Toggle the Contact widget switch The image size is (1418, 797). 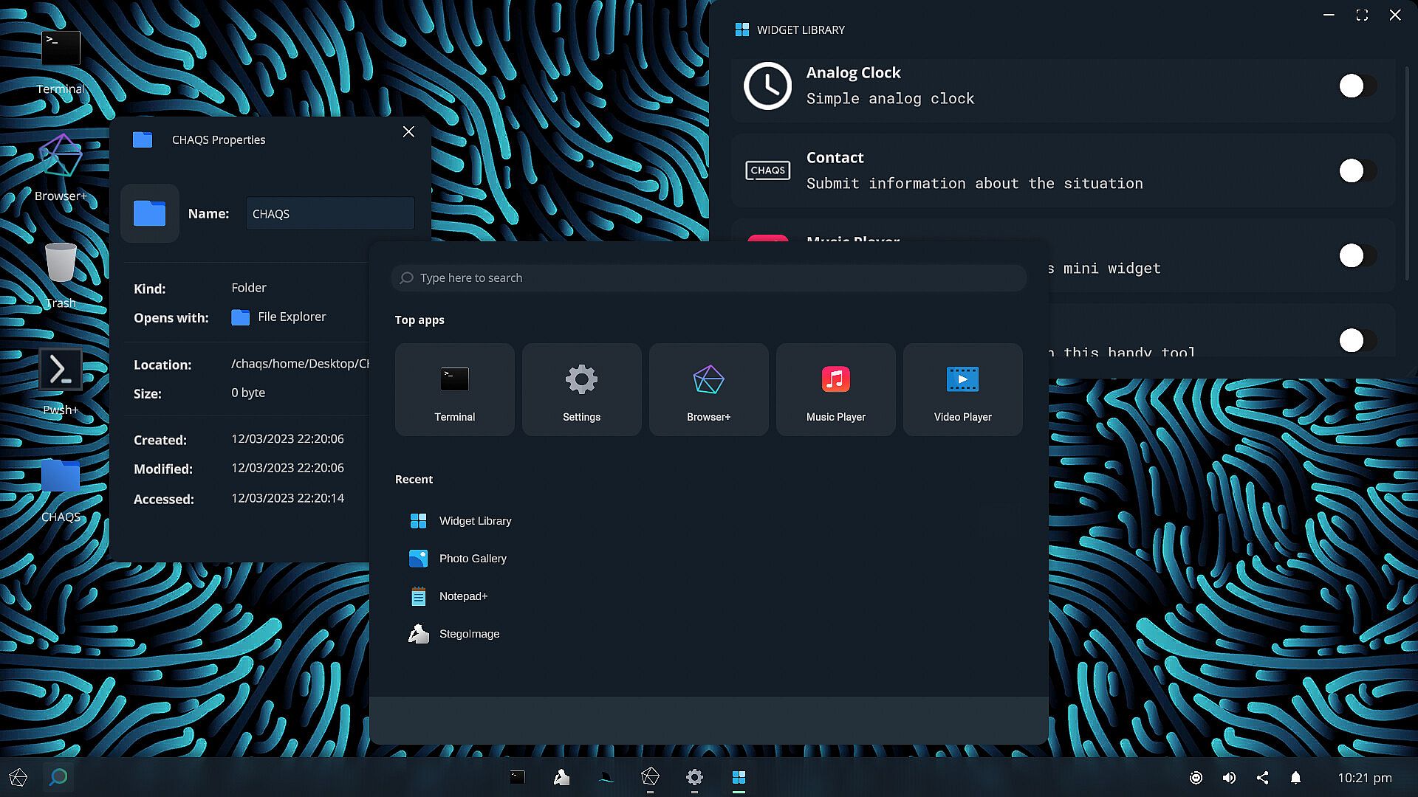coord(1357,170)
